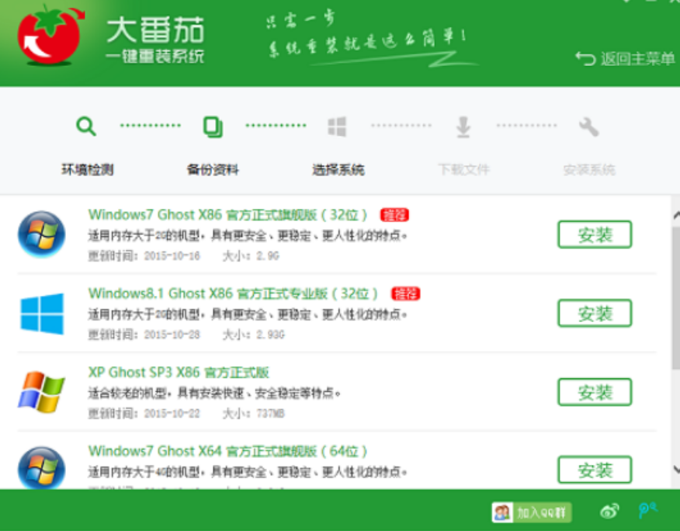Click the XP flag logo thumbnail
Image resolution: width=680 pixels, height=531 pixels.
point(41,392)
